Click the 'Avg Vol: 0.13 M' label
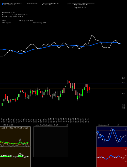The image size is (127, 167). 81,5
